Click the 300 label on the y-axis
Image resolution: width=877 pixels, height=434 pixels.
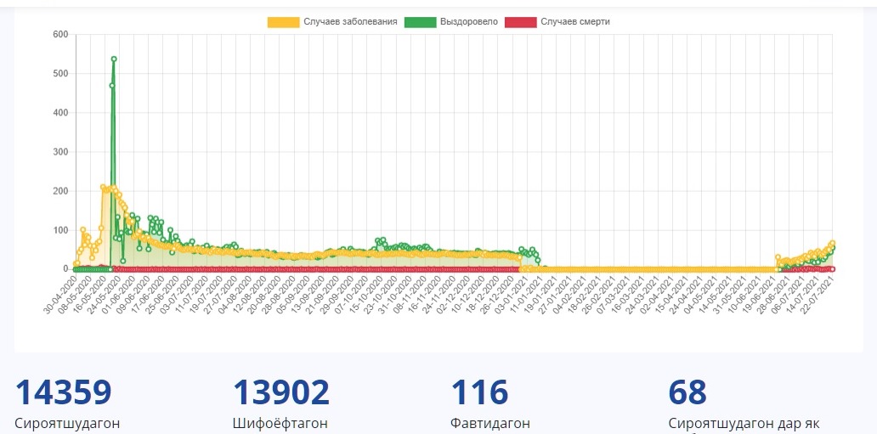coord(60,151)
